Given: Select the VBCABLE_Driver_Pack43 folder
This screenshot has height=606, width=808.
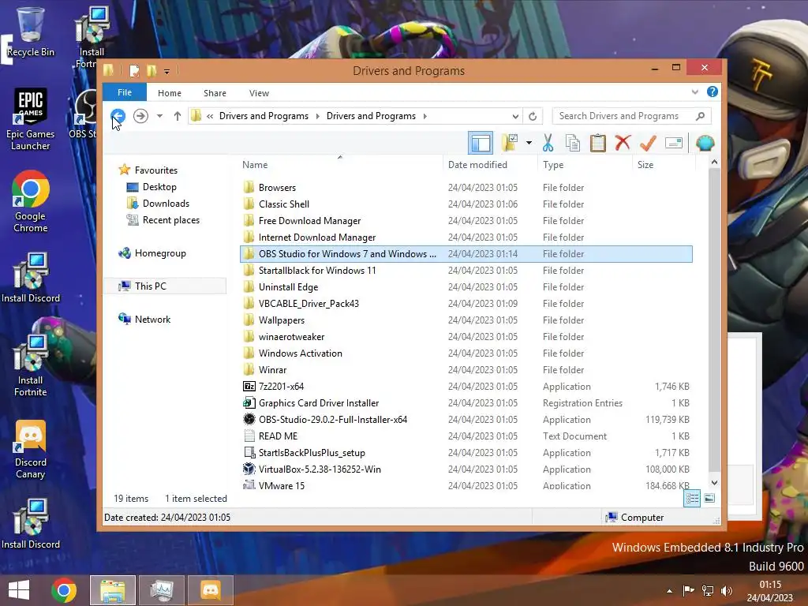Looking at the screenshot, I should point(466,304).
